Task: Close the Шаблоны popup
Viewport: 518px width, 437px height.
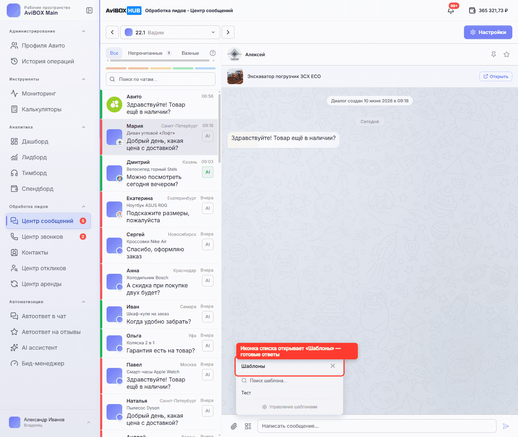Action: pos(333,366)
